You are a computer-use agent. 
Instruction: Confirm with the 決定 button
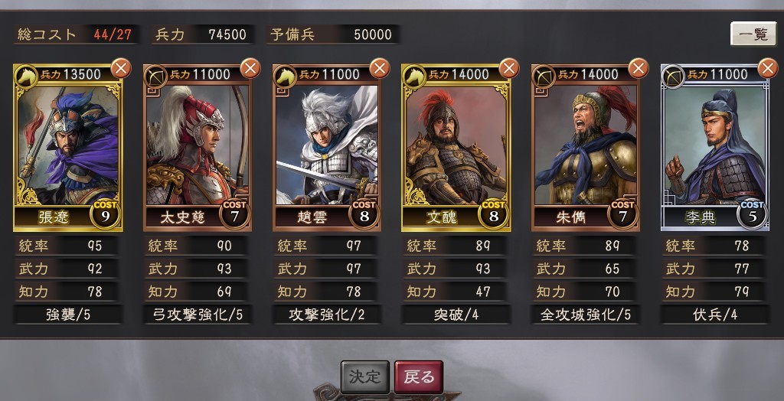[x=365, y=377]
